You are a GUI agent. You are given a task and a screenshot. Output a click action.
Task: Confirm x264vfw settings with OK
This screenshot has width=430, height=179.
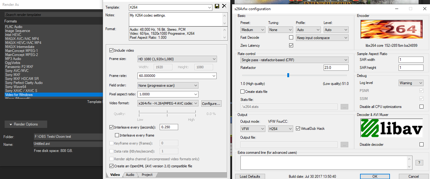375,177
